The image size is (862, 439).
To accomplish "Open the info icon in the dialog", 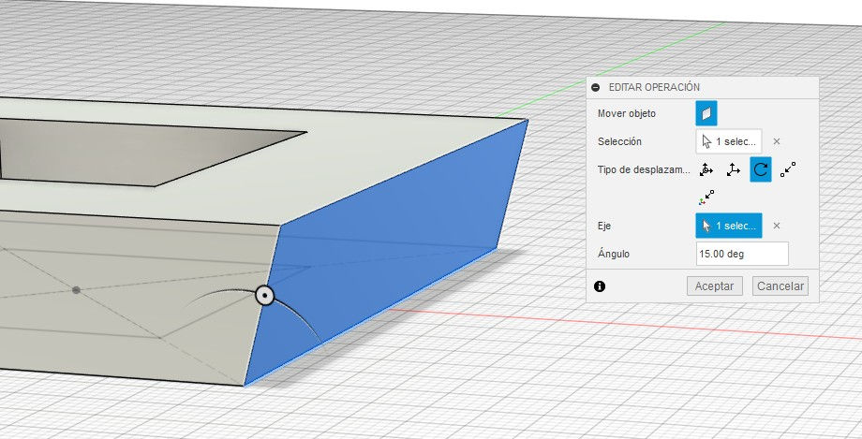I will [x=600, y=286].
